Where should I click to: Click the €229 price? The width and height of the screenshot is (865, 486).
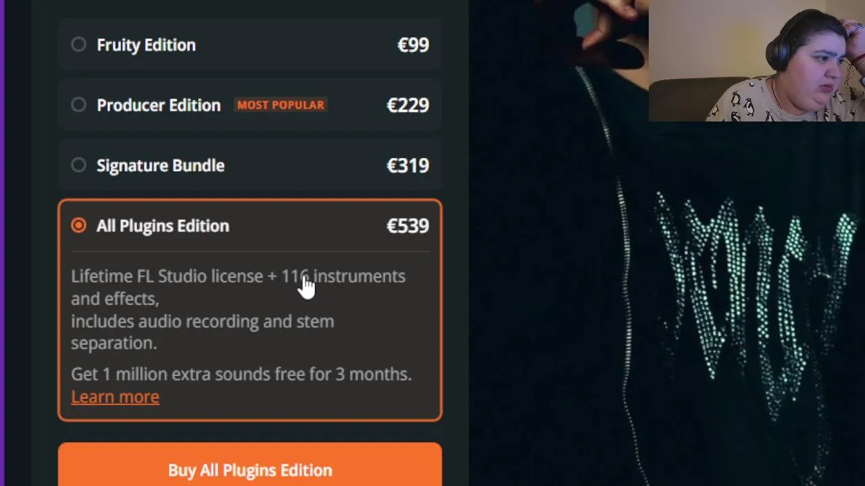tap(407, 105)
